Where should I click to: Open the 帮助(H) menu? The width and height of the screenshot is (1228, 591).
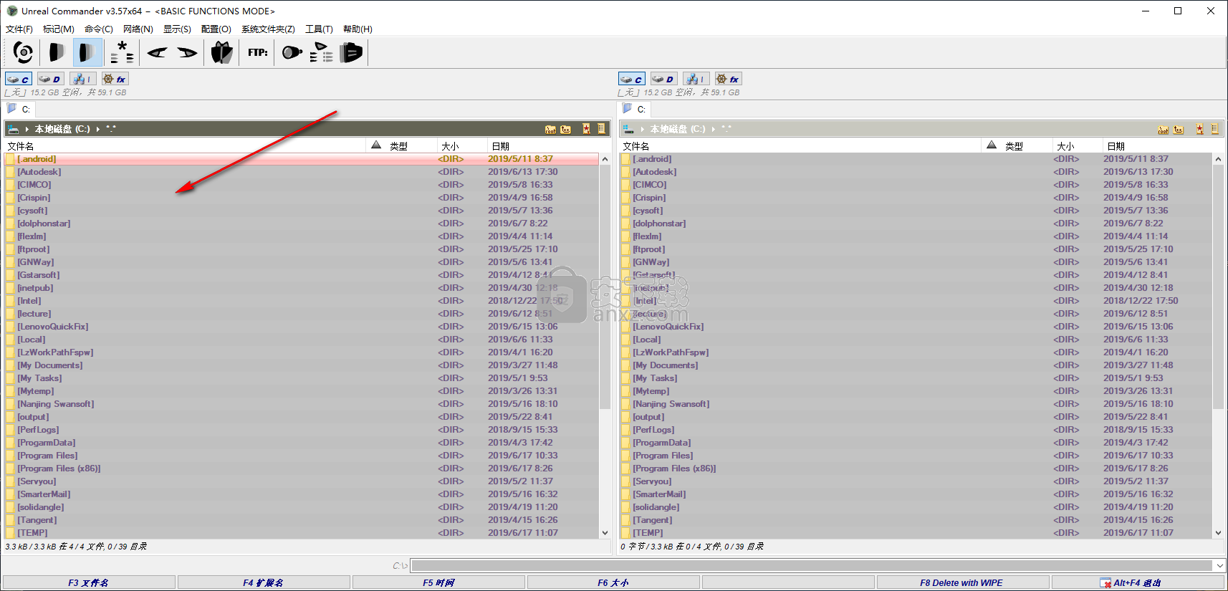[358, 29]
